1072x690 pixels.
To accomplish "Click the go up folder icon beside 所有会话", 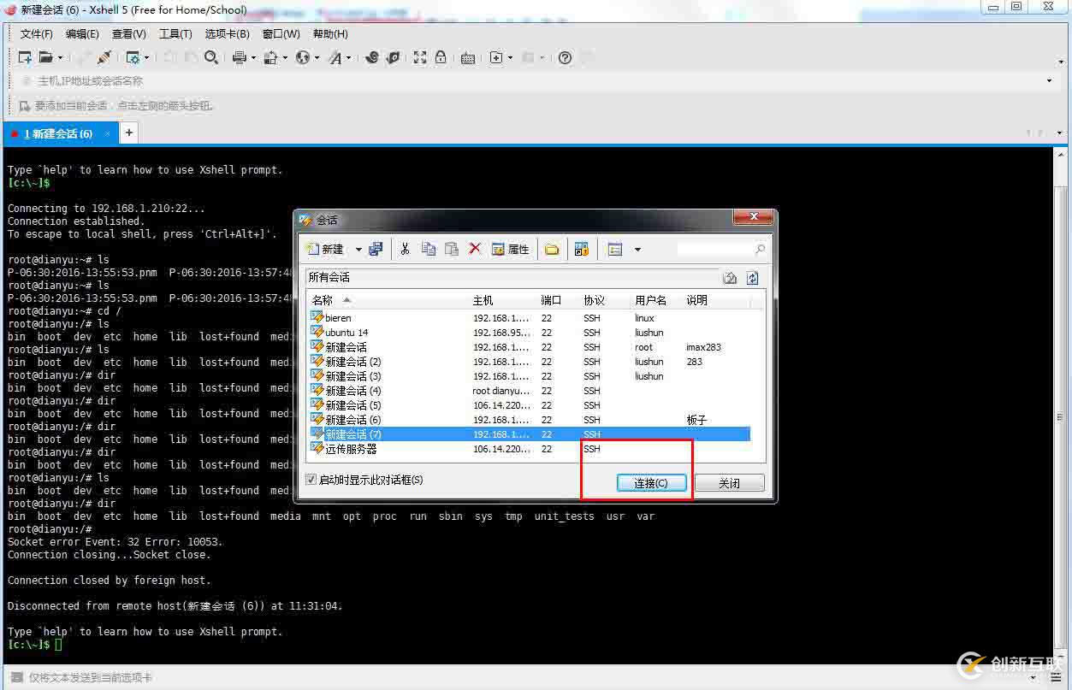I will 730,277.
